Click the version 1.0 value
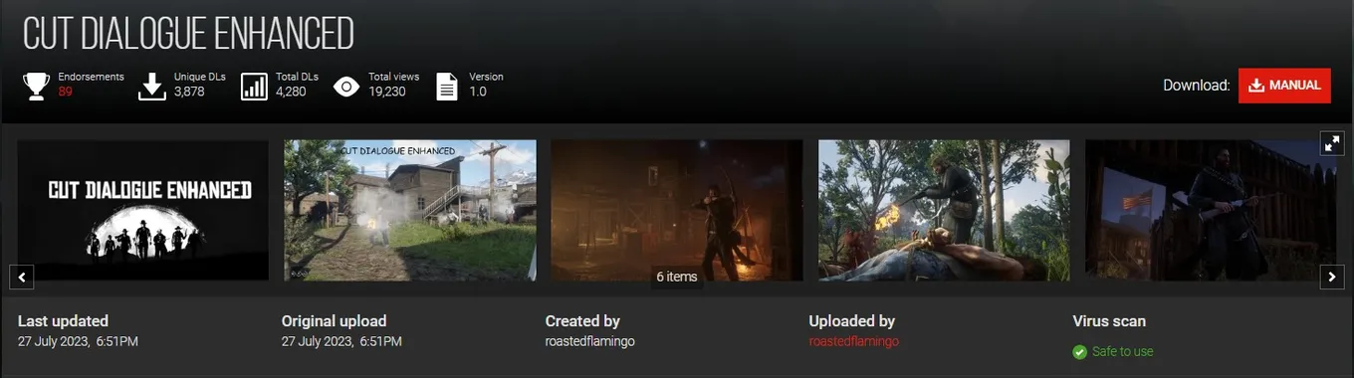Screen dimensions: 1354x378 point(478,92)
